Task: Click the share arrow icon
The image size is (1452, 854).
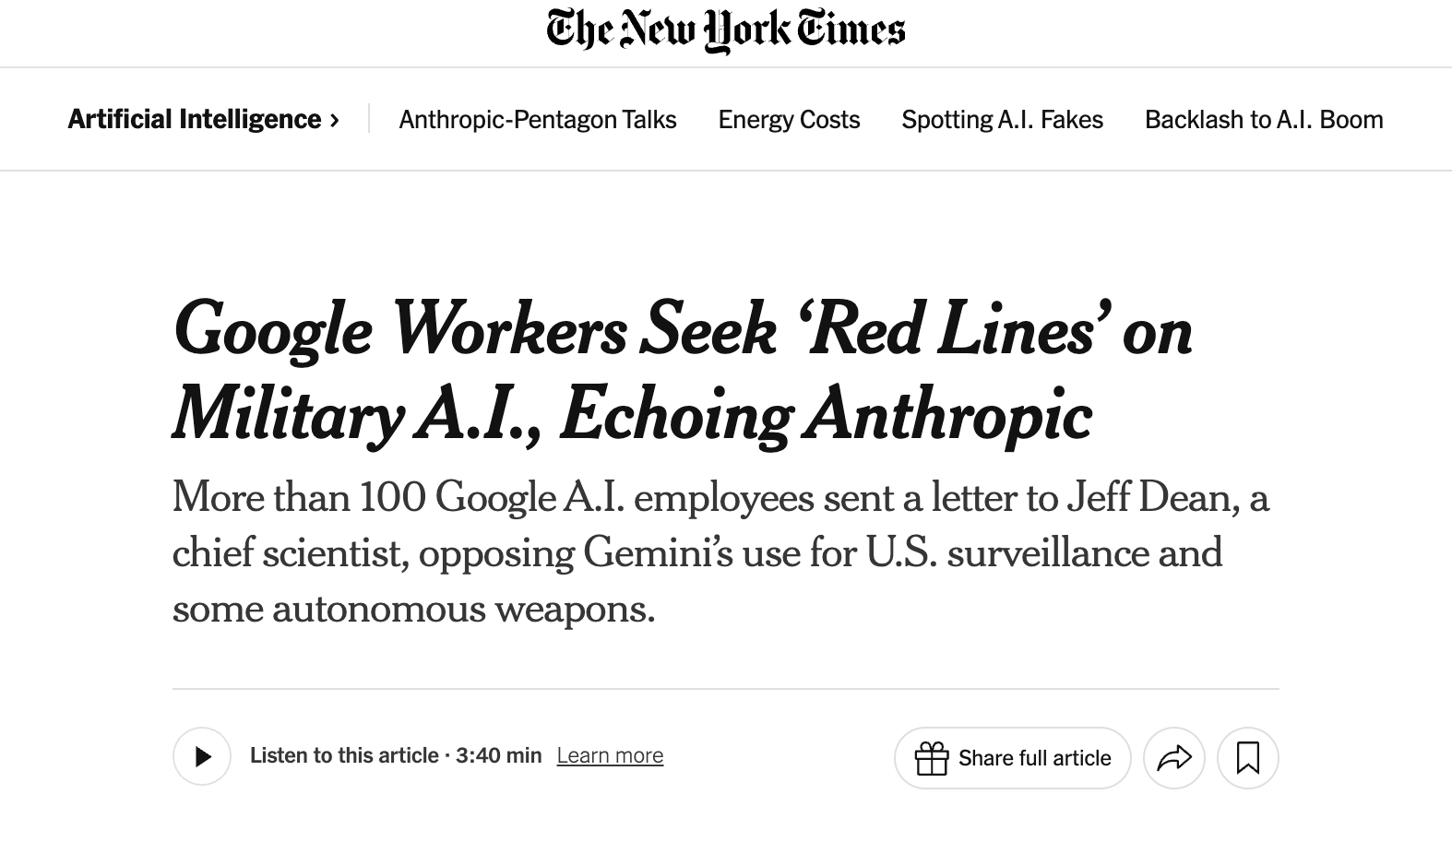Action: (x=1174, y=758)
